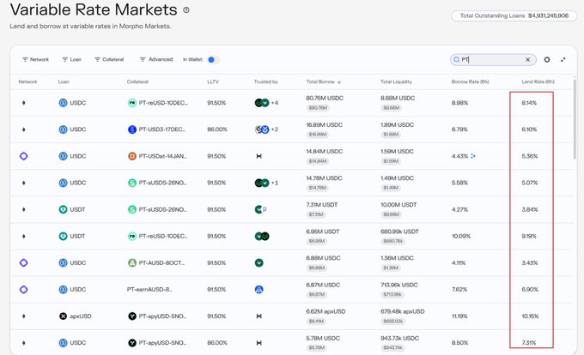
Task: Click USDT token icon in 6.95M USDT row
Action: coord(63,236)
